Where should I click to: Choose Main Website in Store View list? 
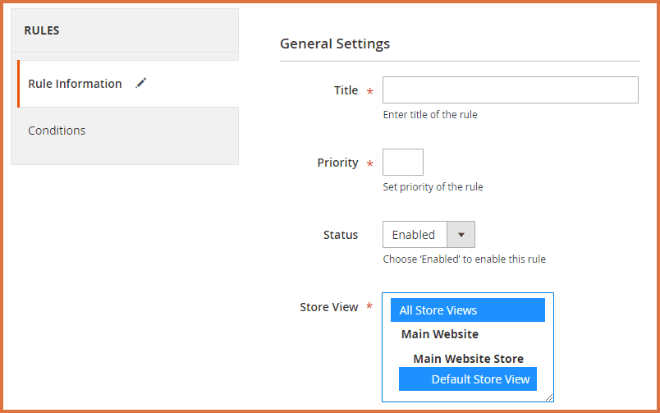440,334
